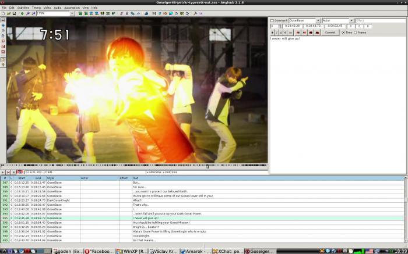Toggle Strikeout formatting in edit box

(x=285, y=33)
